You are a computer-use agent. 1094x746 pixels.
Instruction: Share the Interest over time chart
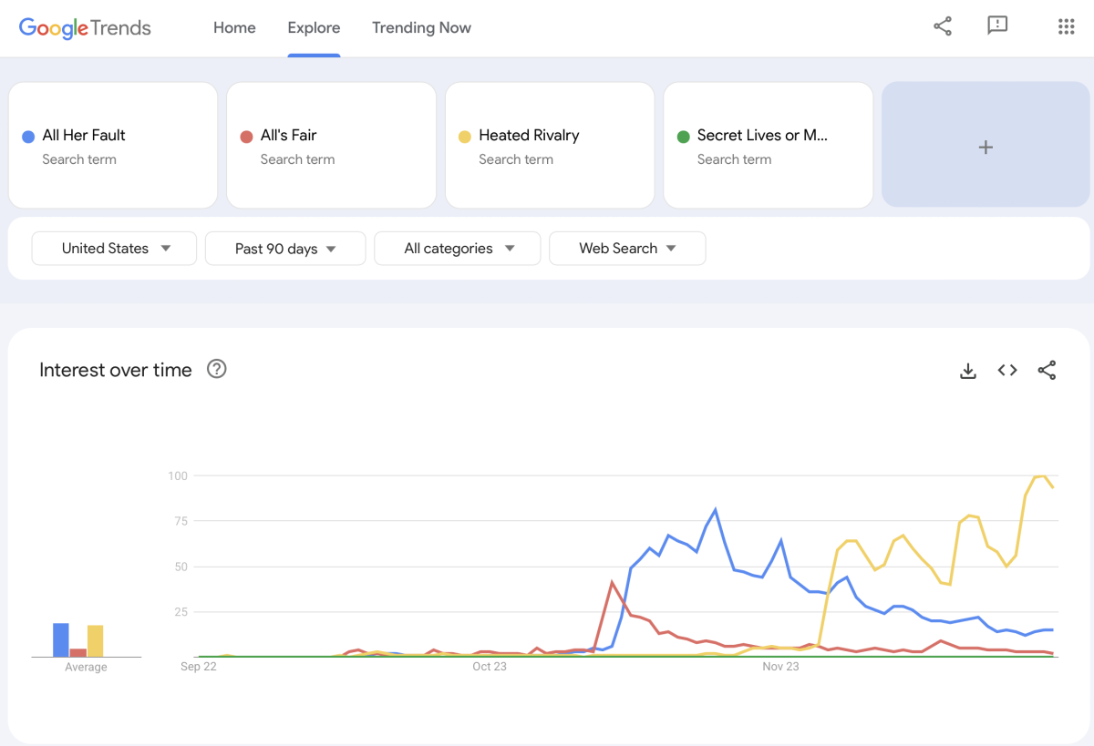(1047, 370)
